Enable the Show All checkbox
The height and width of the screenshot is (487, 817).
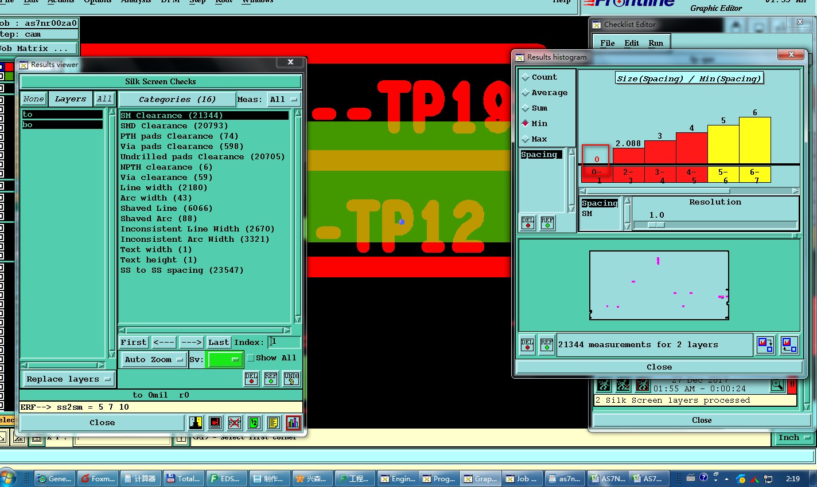[x=251, y=358]
